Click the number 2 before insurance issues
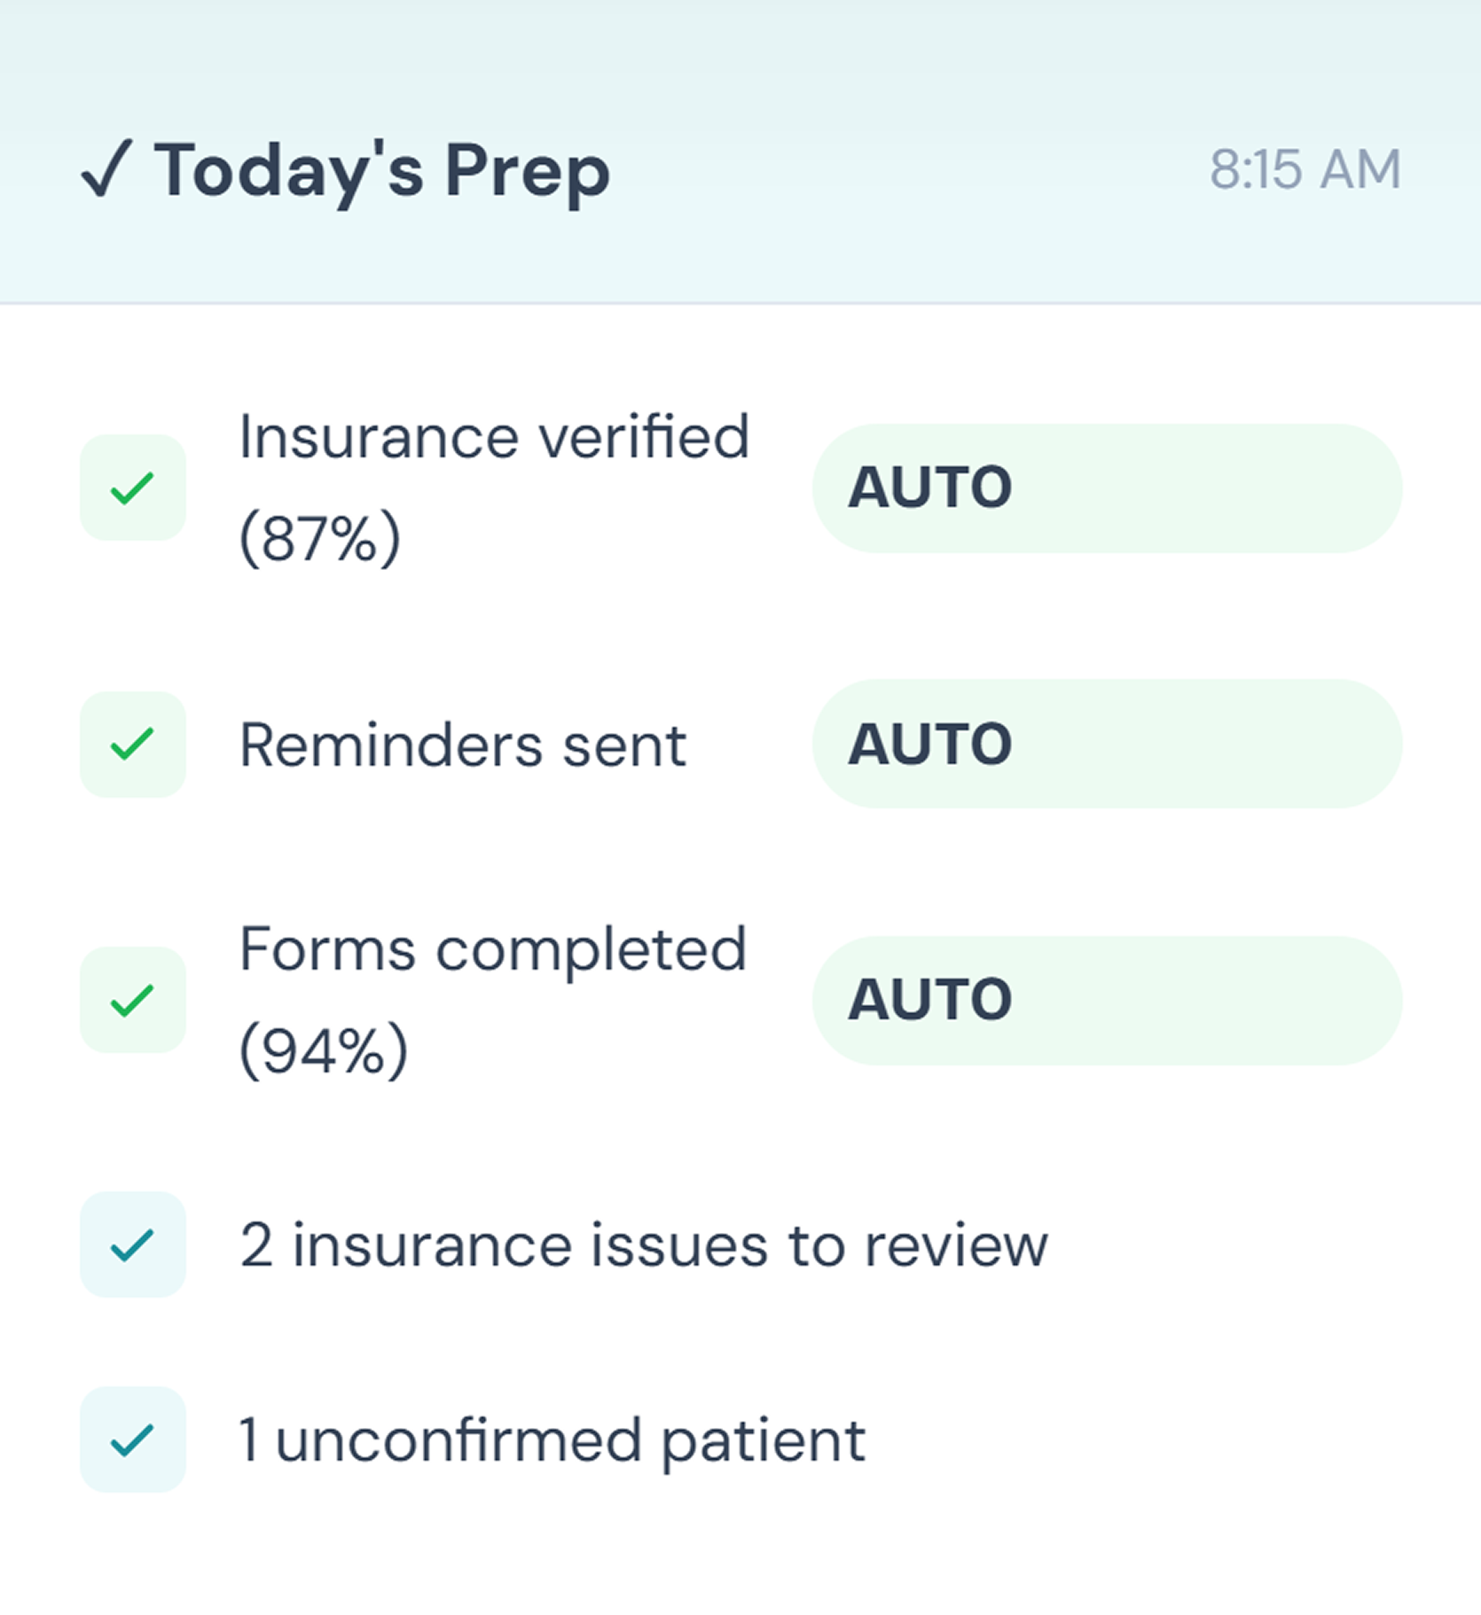The width and height of the screenshot is (1481, 1615). tap(256, 1245)
